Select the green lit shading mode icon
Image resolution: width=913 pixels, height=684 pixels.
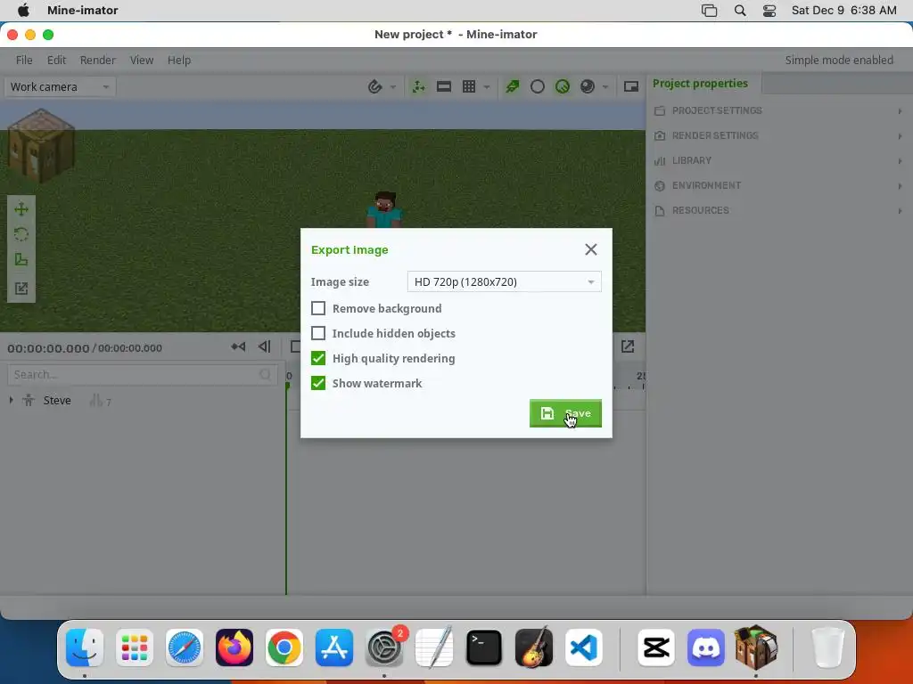coord(563,86)
